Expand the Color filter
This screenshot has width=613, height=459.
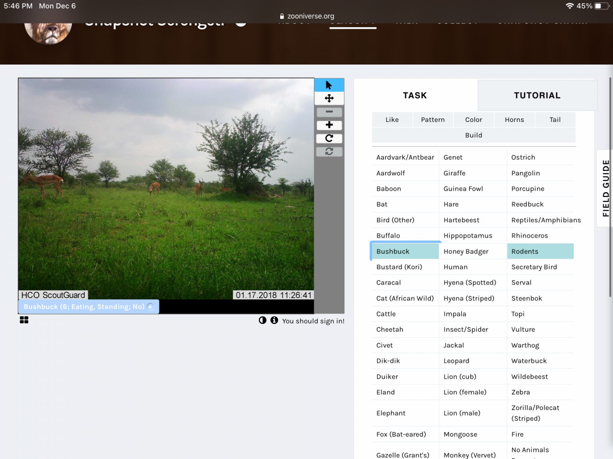pos(474,120)
